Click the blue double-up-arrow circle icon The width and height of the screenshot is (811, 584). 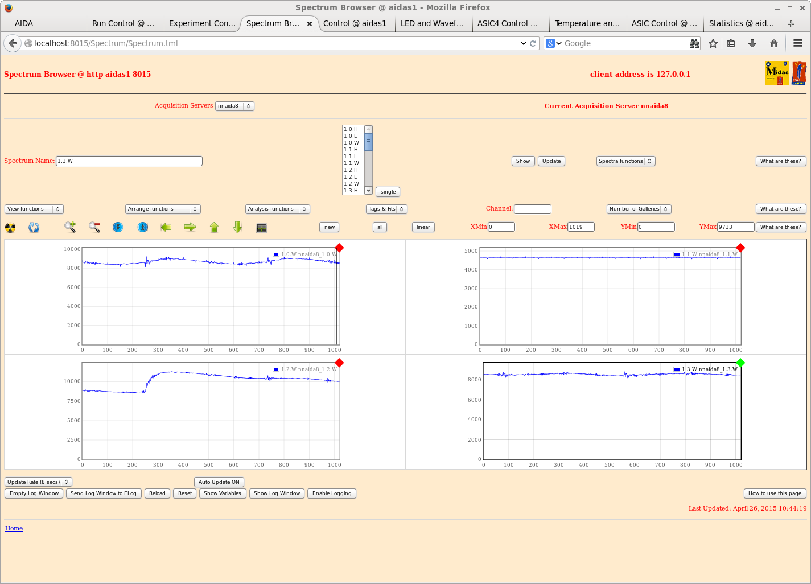[x=143, y=227]
